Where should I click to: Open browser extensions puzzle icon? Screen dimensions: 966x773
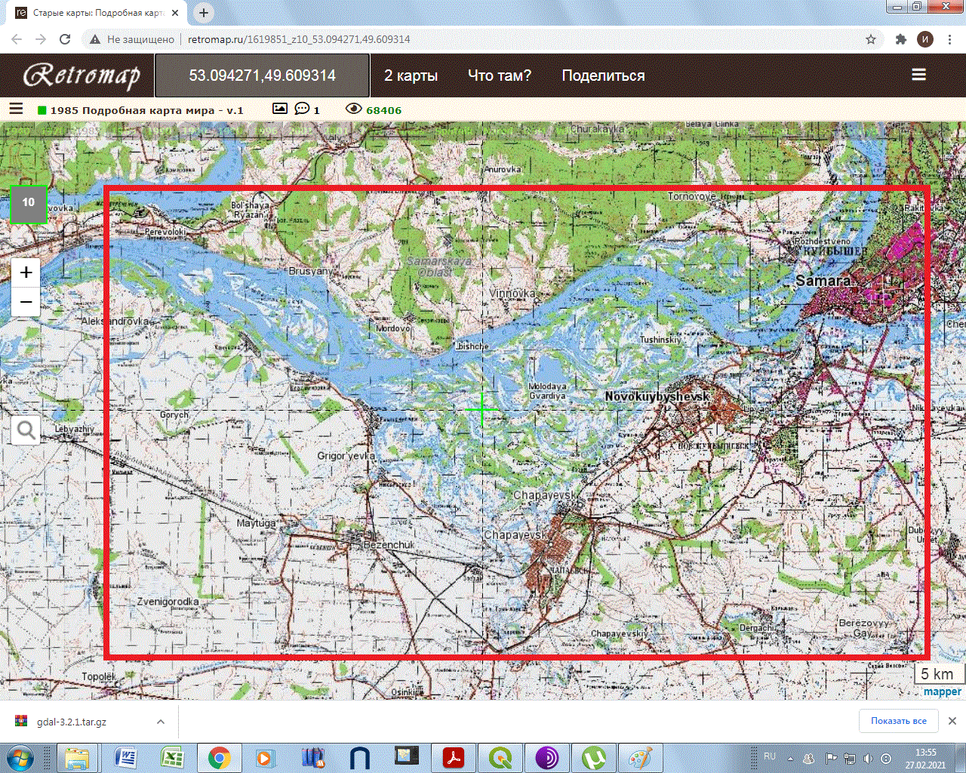(x=900, y=39)
